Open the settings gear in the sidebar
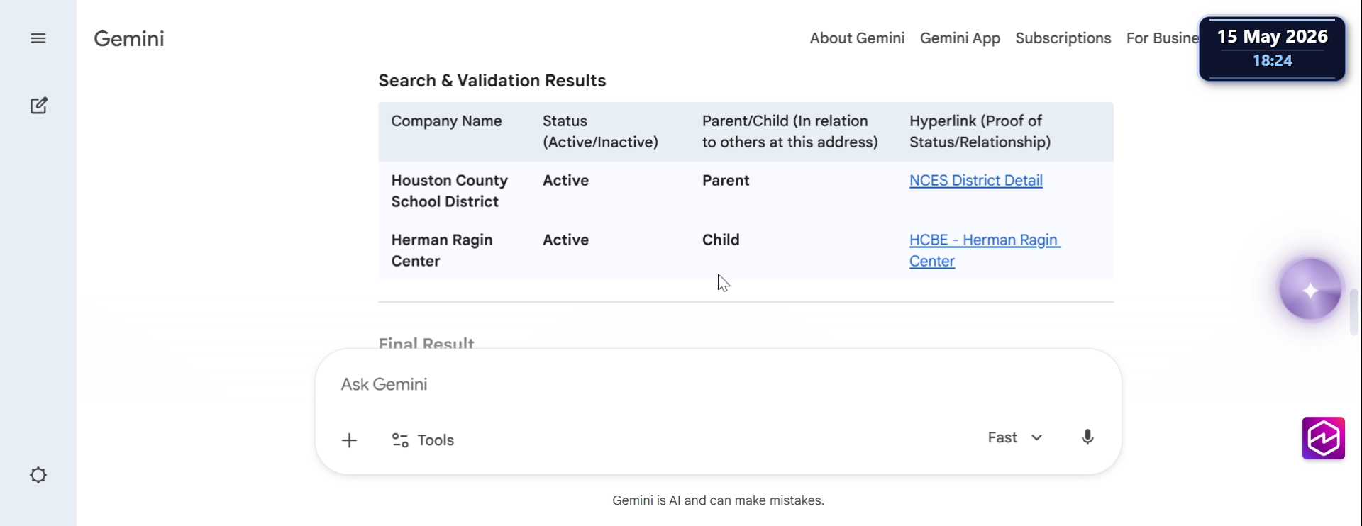 (38, 475)
